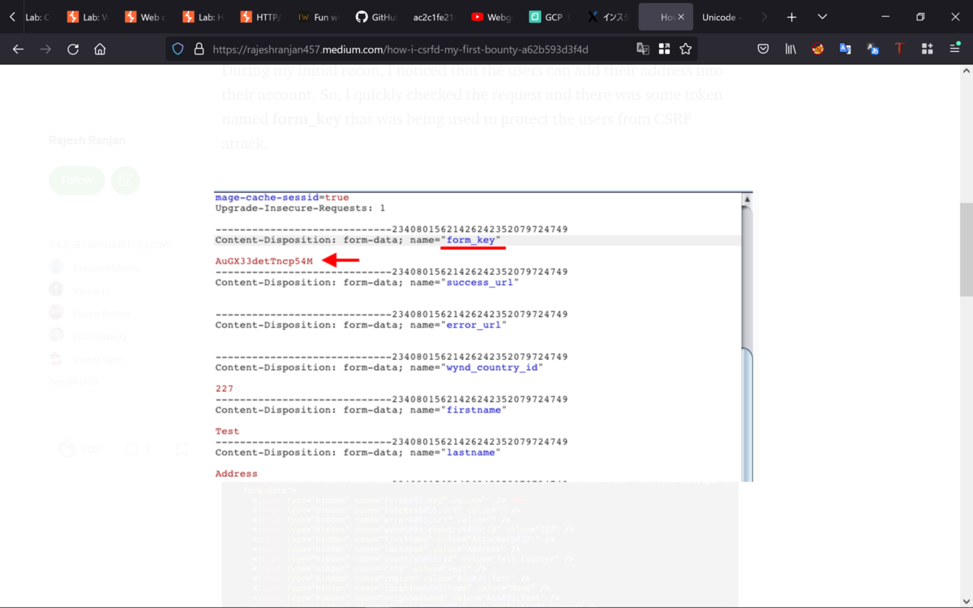
Task: Switch to the 'Lab: H' tab
Action: point(203,17)
